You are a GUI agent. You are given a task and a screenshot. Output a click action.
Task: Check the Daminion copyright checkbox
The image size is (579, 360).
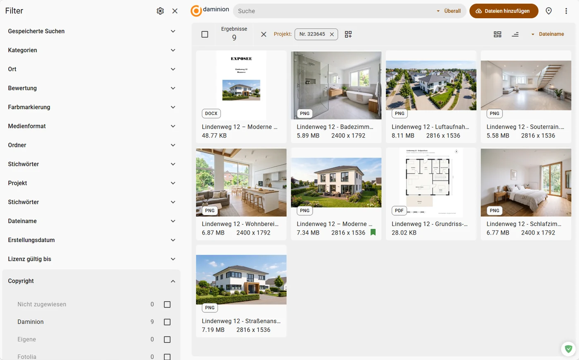point(167,322)
